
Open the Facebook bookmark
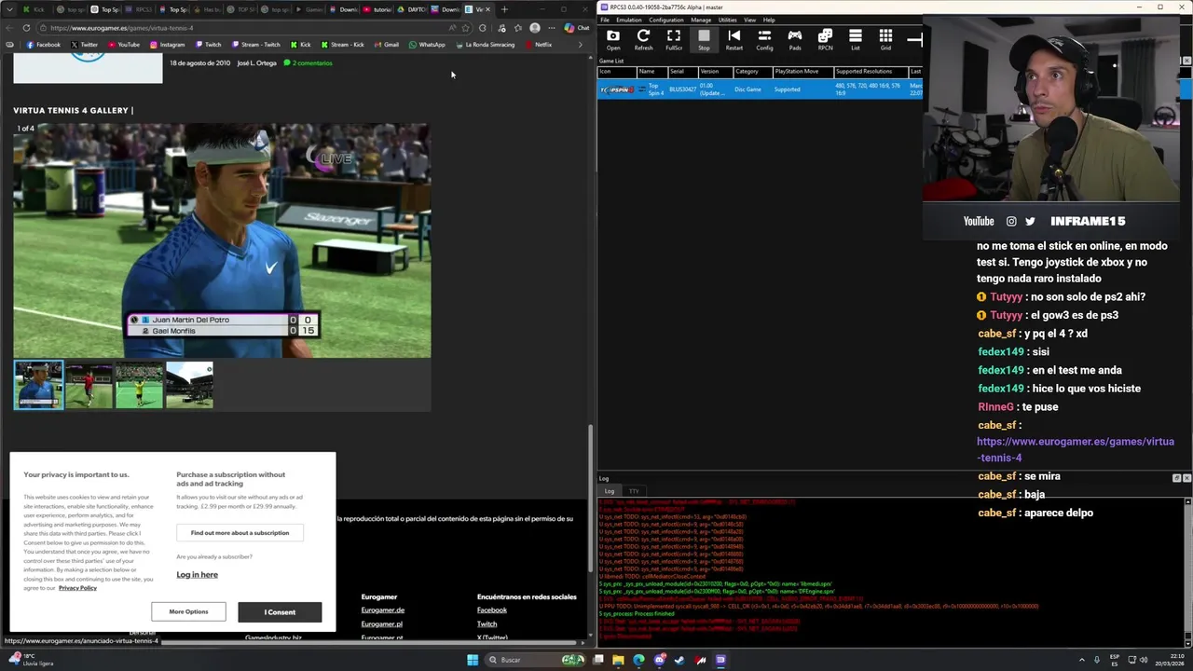click(x=44, y=45)
